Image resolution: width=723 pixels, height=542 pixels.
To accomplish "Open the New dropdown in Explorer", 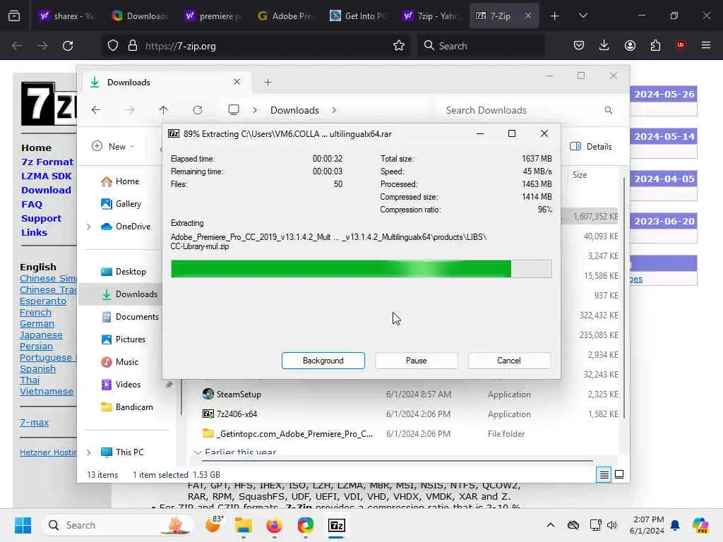I will [x=113, y=147].
